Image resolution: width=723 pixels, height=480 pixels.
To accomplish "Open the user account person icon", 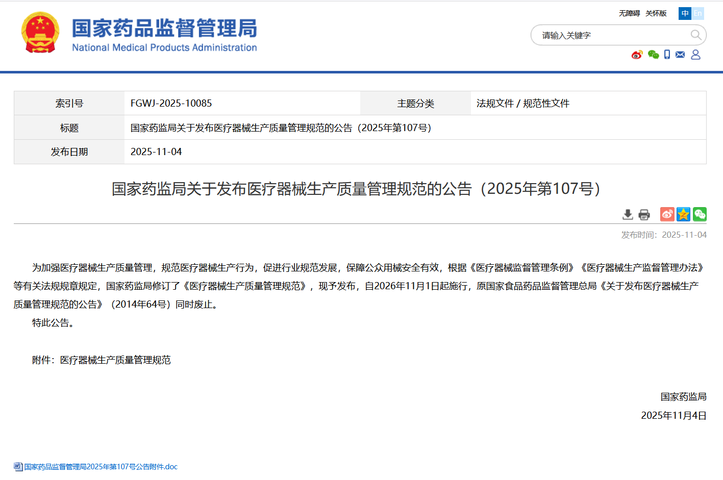I will (x=695, y=55).
